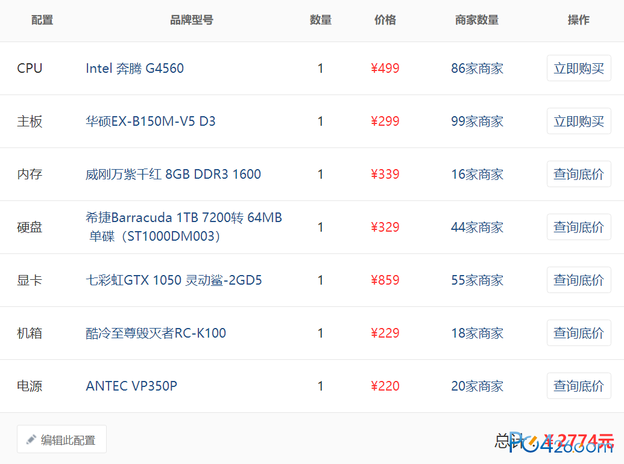Viewport: 624px width, 464px height.
Task: Click 立即购买 button for Intel G4560 CPU
Action: click(579, 68)
